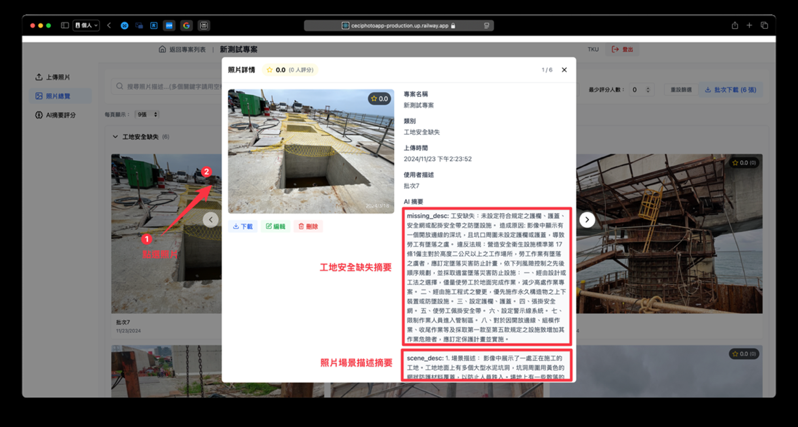Screen dimensions: 798x427
Task: Select the missing_desc AI summary text
Action: (487, 277)
